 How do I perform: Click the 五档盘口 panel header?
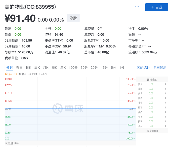[x=152, y=80]
